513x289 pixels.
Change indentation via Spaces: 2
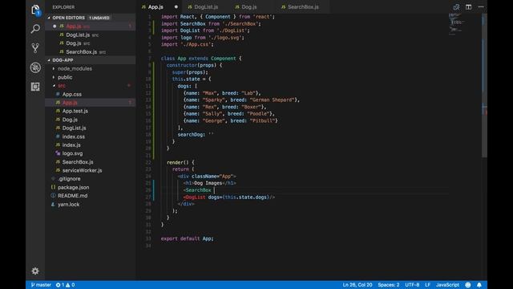388,285
